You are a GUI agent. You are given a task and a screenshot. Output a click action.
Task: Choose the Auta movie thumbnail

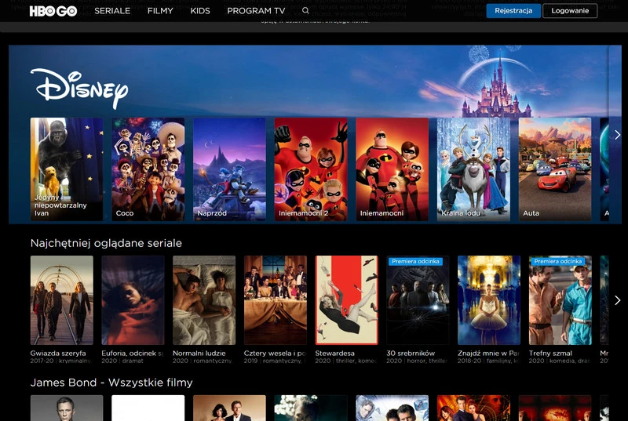[555, 169]
